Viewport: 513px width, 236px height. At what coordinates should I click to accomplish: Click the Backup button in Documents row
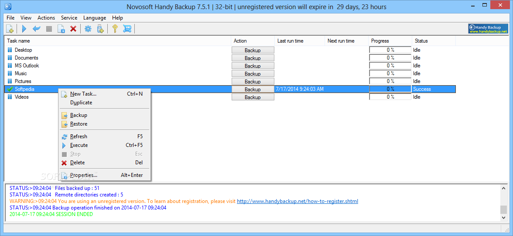coord(253,58)
